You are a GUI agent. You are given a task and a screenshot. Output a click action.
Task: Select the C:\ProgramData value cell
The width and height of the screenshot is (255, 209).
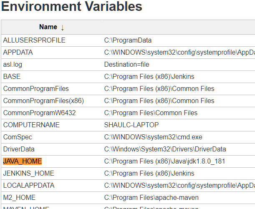128,40
